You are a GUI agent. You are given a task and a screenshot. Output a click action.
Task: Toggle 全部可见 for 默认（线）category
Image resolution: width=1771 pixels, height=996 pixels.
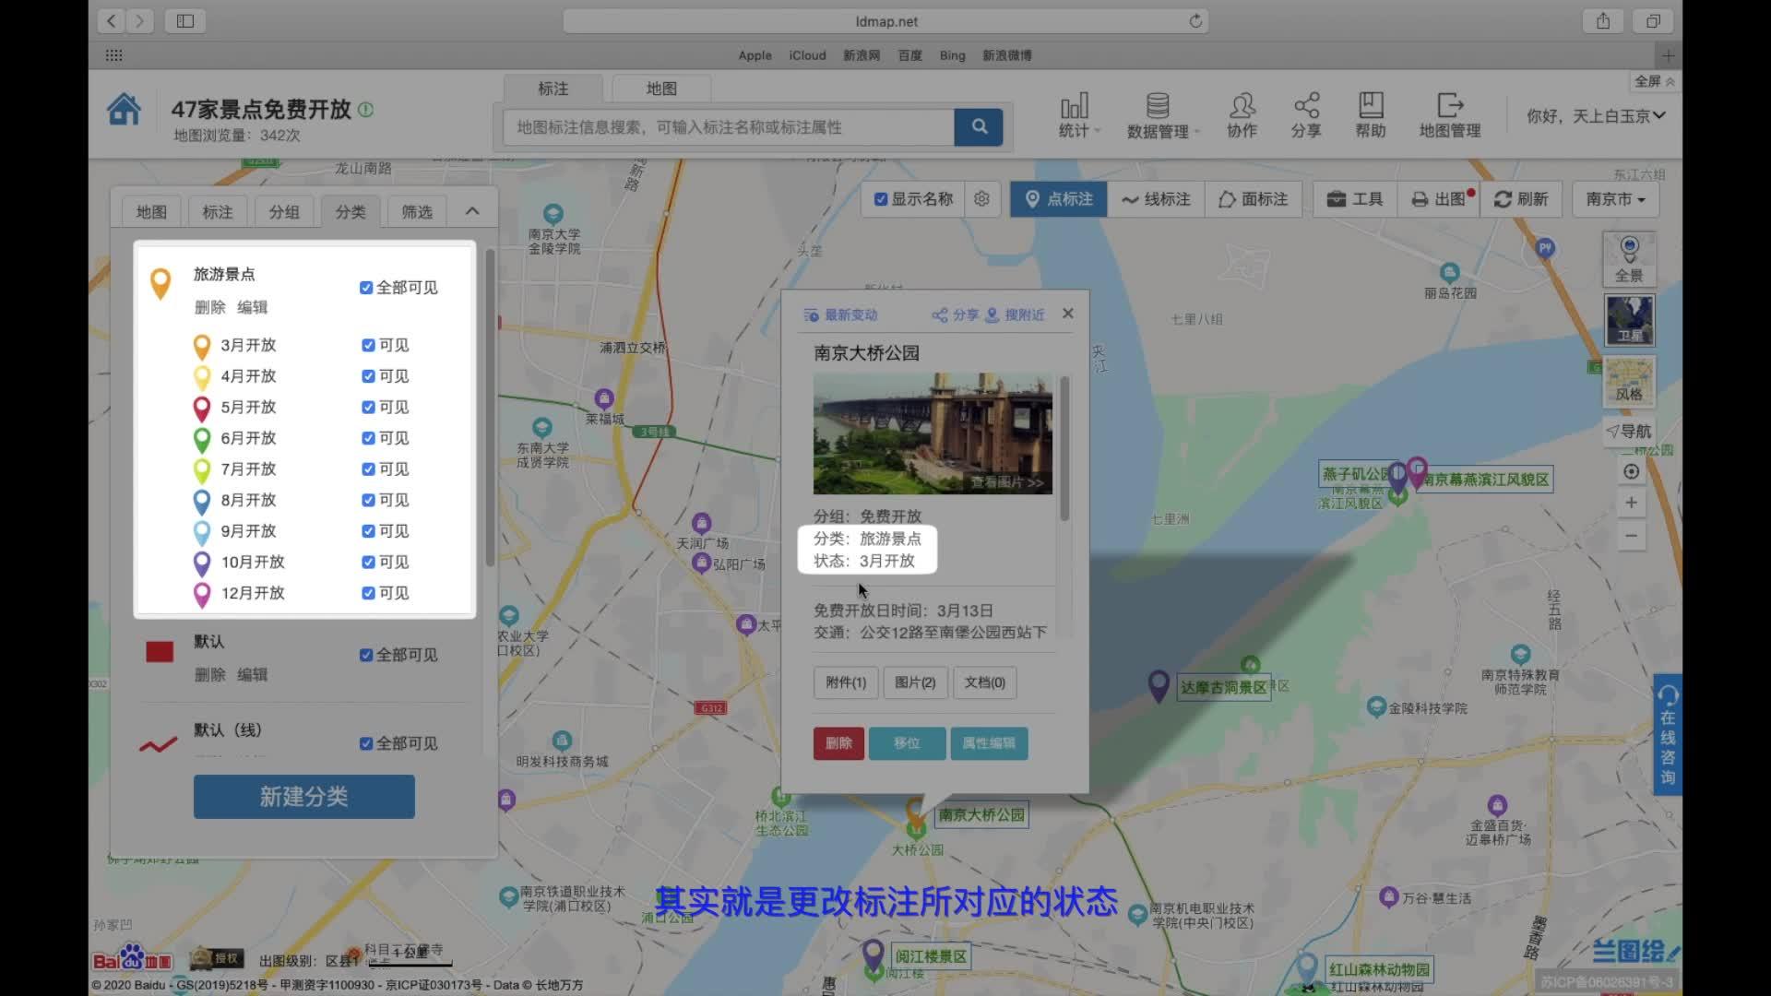click(x=366, y=743)
